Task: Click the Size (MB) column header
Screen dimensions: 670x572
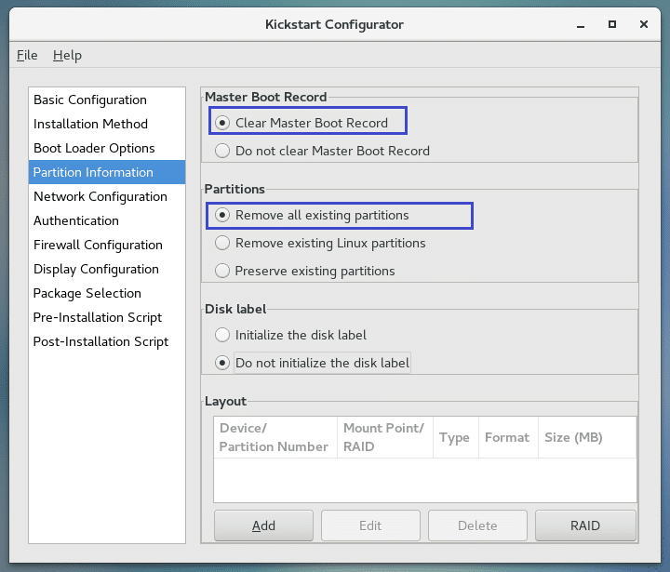Action: [573, 437]
